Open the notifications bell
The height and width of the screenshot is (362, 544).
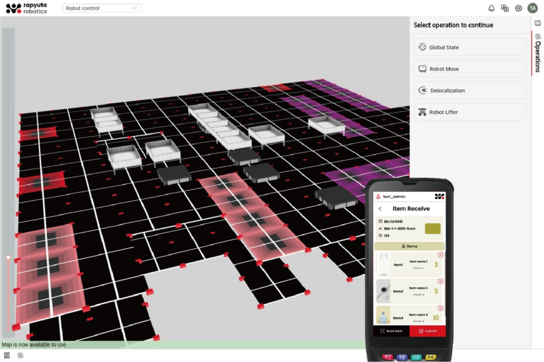(491, 8)
